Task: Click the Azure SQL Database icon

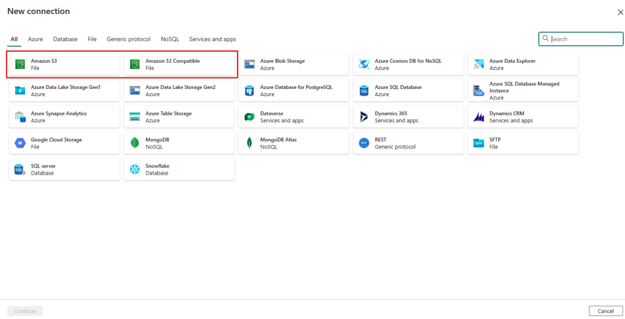Action: coord(364,90)
